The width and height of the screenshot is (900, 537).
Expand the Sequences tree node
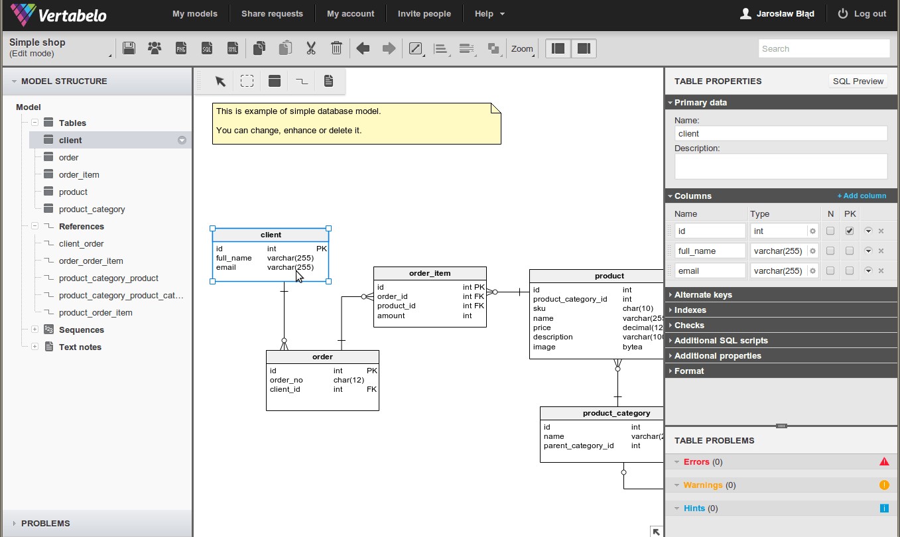click(x=34, y=329)
